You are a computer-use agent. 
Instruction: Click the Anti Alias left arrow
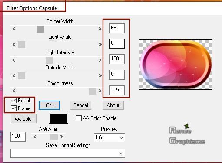(x=35, y=137)
